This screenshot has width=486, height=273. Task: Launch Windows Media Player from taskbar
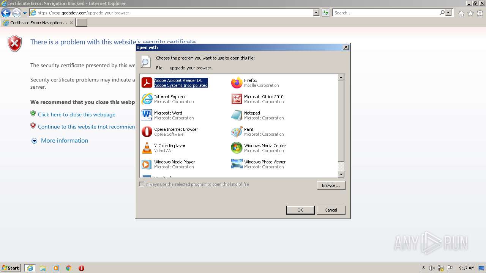[56, 268]
